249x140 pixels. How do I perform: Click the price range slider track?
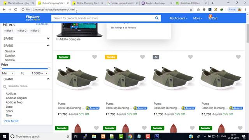coord(25,69)
